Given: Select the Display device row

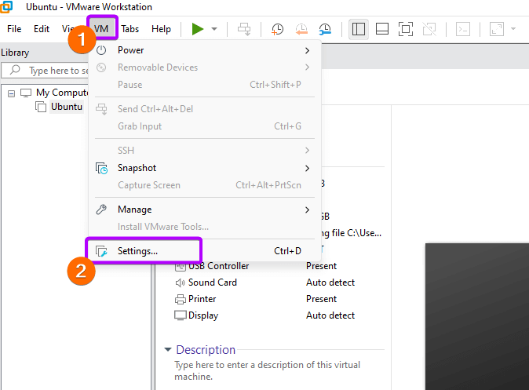Looking at the screenshot, I should pyautogui.click(x=264, y=315).
